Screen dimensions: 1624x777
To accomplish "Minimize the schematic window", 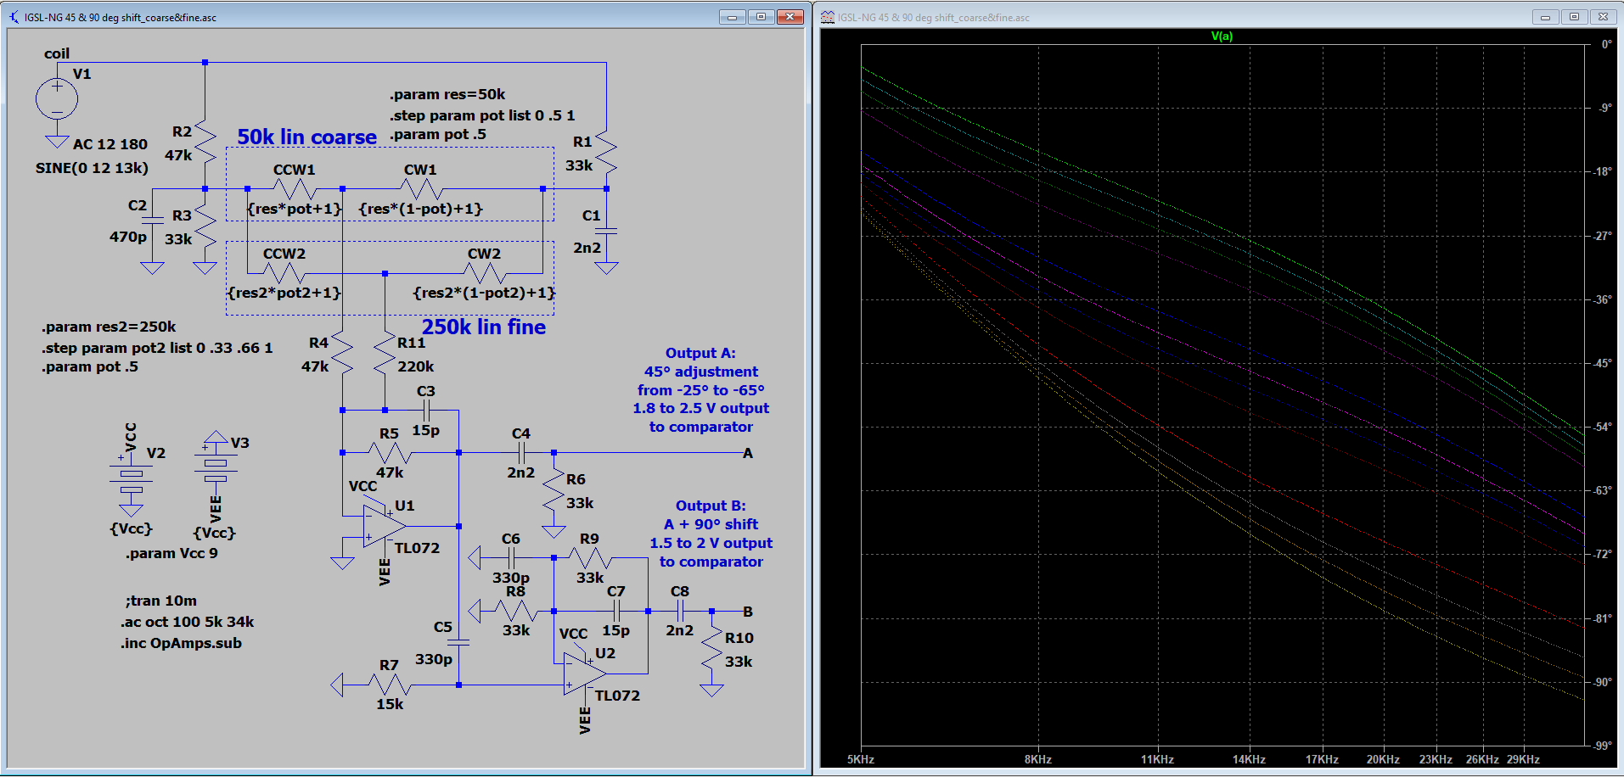I will click(x=732, y=17).
